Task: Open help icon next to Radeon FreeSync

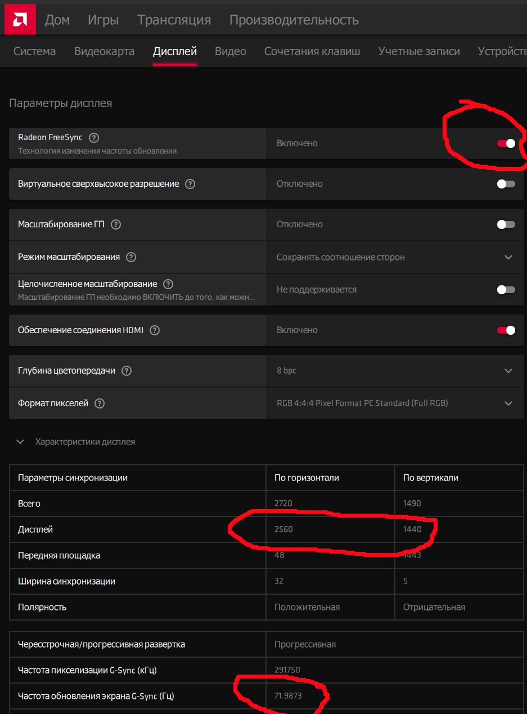Action: coord(94,138)
